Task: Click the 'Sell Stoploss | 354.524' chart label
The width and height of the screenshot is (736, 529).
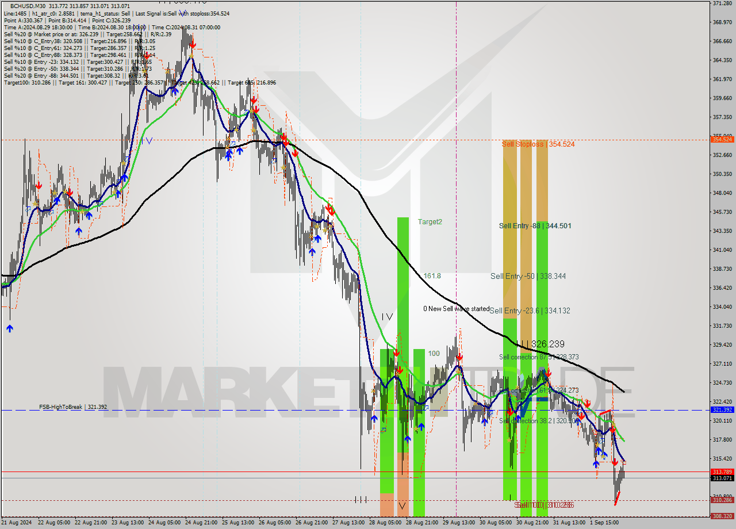Action: coord(538,144)
